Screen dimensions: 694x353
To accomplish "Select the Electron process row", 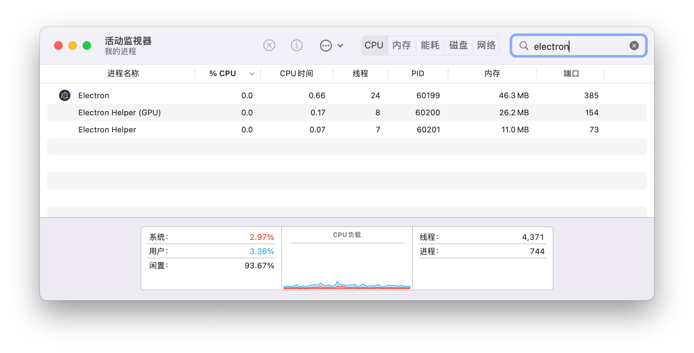I will click(347, 95).
